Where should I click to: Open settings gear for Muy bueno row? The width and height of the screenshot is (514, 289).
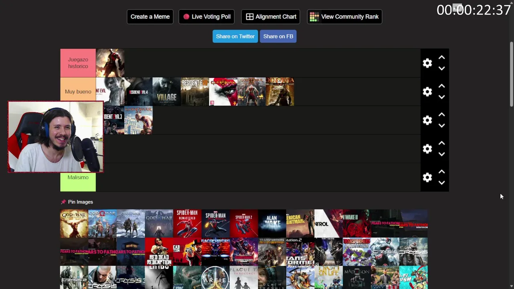click(x=427, y=92)
